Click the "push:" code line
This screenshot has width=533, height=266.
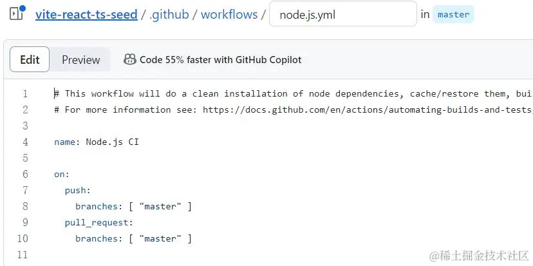point(78,191)
